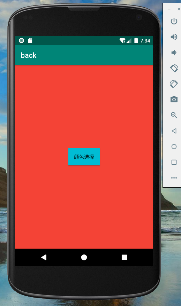Rotate the device right using the lower rotate icon
181x306 pixels.
[174, 84]
